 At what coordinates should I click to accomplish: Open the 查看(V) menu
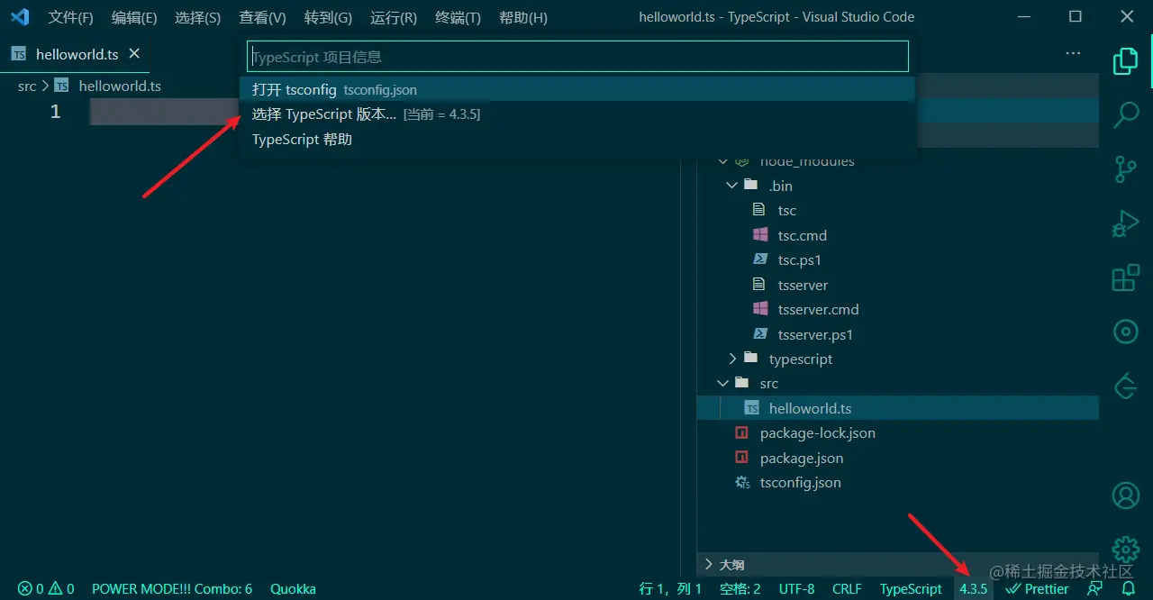(x=262, y=17)
